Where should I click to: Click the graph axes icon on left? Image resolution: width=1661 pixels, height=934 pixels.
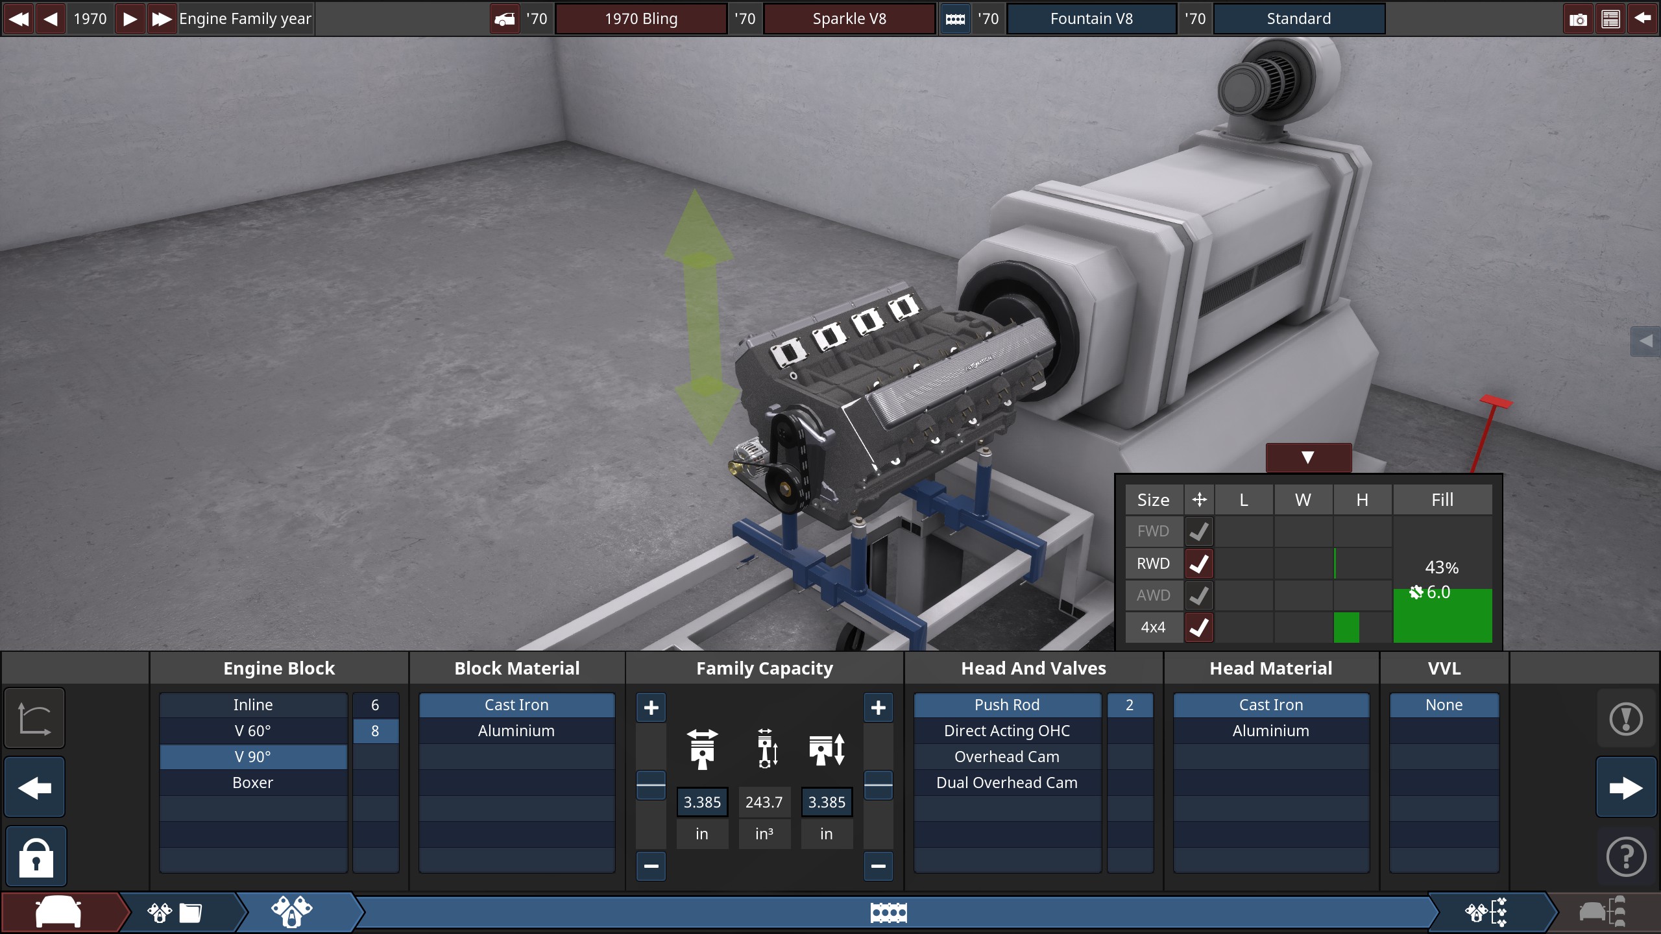[34, 719]
